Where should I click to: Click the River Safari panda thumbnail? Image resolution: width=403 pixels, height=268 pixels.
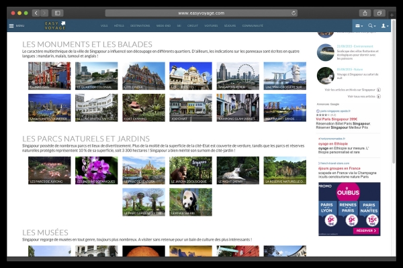(x=191, y=202)
